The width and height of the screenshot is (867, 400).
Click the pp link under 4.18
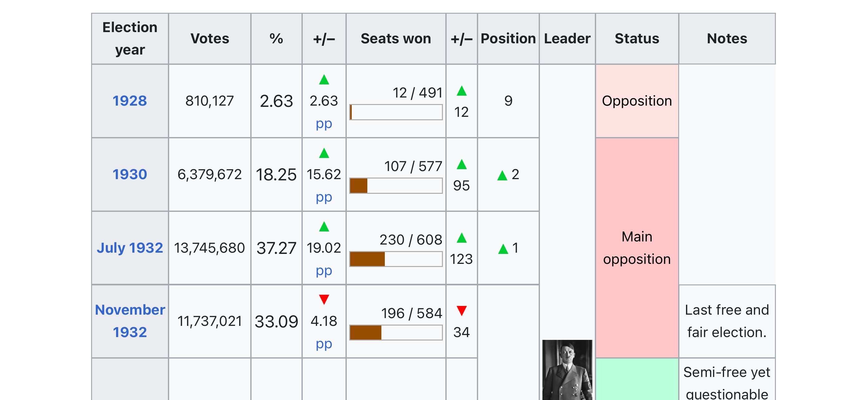pos(324,344)
